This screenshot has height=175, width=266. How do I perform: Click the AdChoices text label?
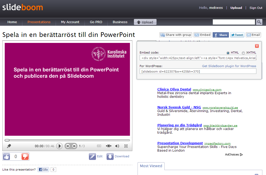click(x=232, y=155)
